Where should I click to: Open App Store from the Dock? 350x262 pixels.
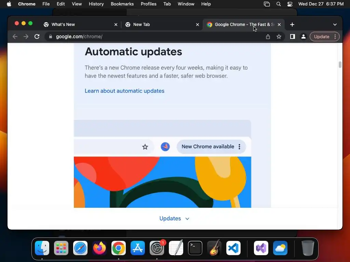pos(138,248)
